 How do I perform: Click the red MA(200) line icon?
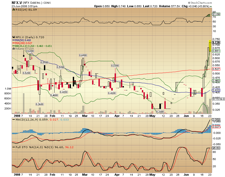point(13,43)
